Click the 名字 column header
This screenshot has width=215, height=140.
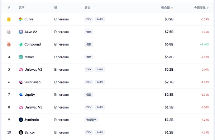pos(21,7)
